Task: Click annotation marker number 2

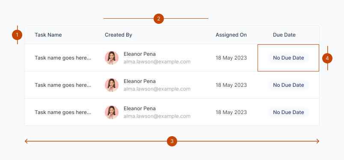Action: click(159, 19)
